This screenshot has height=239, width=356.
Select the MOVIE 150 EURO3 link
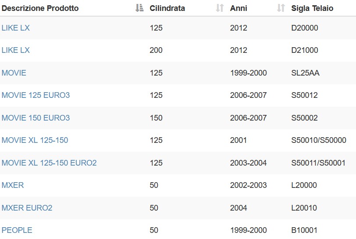tap(36, 118)
